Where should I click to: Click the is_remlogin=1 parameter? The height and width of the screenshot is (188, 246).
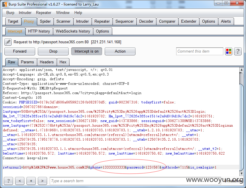coord(203,167)
